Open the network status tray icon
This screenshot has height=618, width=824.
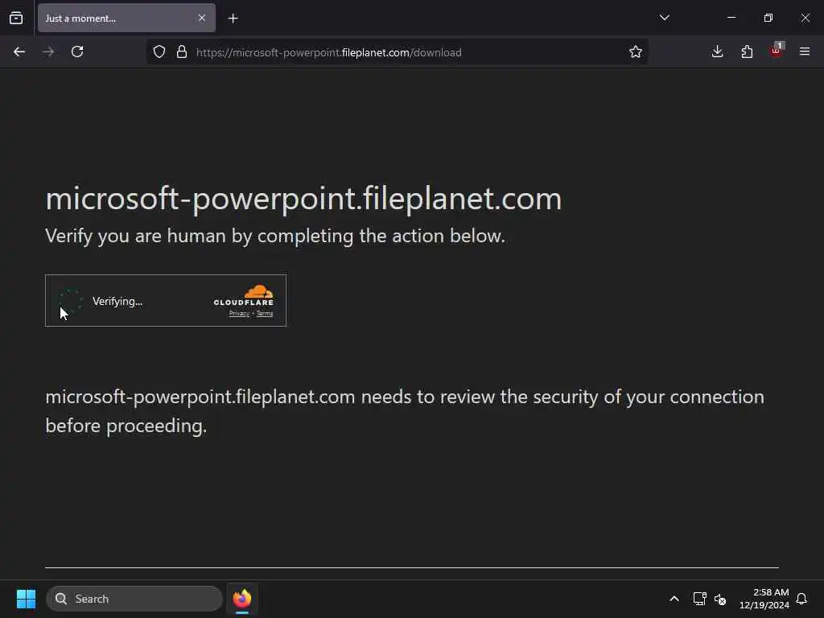(x=699, y=599)
